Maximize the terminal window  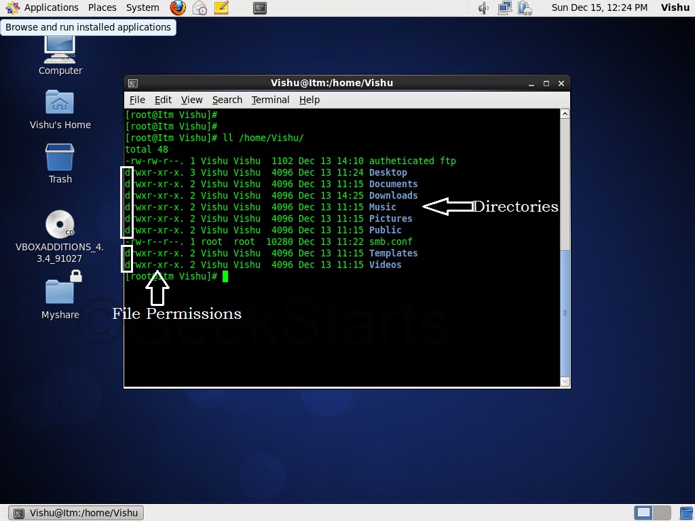546,83
